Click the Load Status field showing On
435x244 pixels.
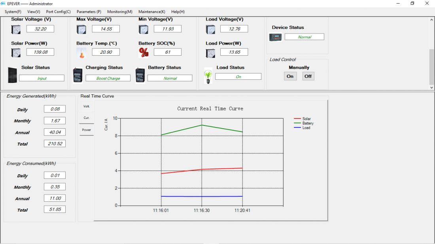pos(238,77)
